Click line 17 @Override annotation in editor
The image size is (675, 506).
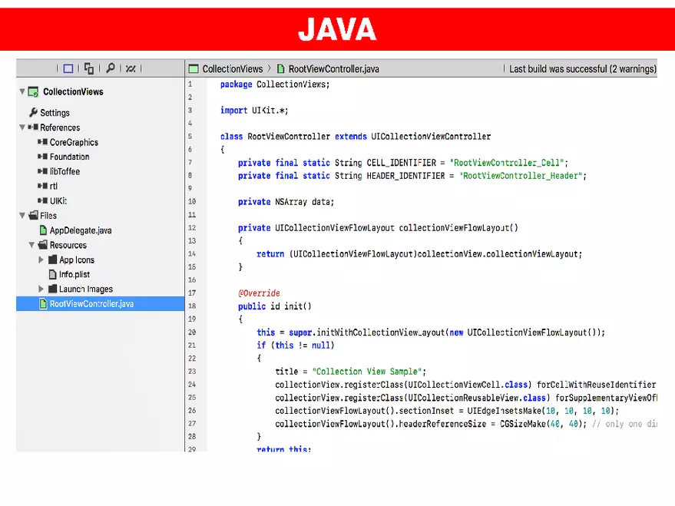pyautogui.click(x=259, y=293)
